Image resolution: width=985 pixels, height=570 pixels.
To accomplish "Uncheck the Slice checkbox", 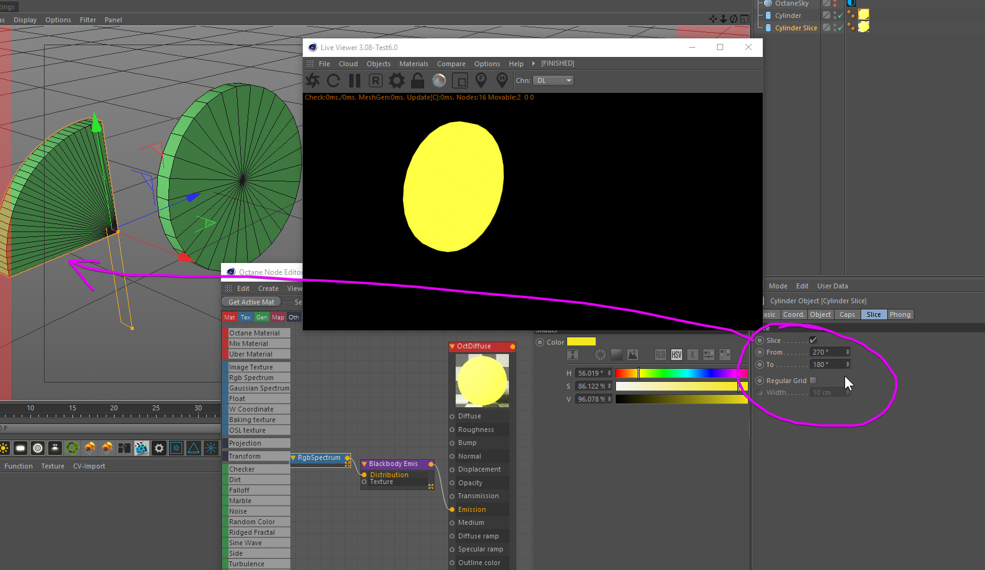I will pyautogui.click(x=814, y=340).
